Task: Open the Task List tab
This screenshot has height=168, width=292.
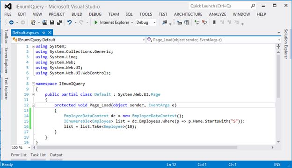Action: pyautogui.click(x=38, y=155)
